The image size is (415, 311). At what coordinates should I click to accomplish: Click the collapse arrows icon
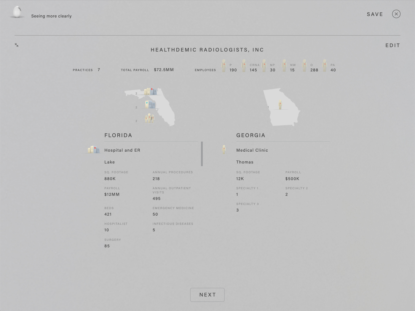17,45
